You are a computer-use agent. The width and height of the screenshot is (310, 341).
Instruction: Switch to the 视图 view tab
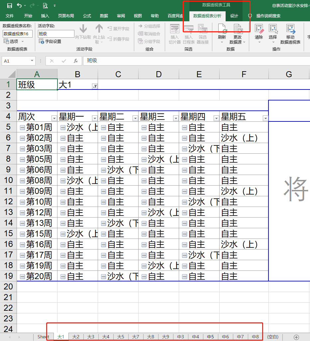pos(138,16)
